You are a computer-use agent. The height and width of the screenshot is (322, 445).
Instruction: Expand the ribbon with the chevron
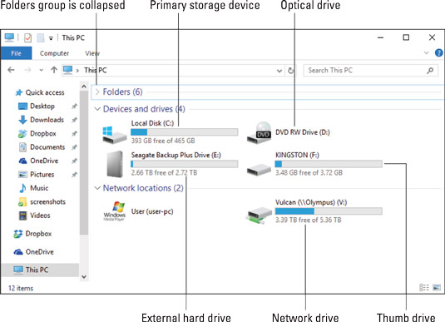click(426, 52)
